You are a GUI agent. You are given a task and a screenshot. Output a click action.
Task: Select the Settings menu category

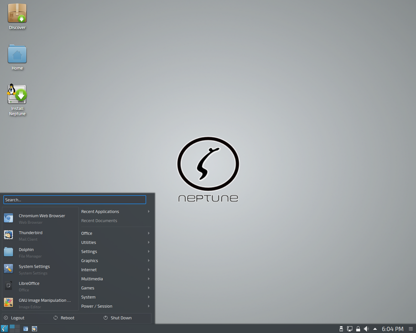(115, 251)
